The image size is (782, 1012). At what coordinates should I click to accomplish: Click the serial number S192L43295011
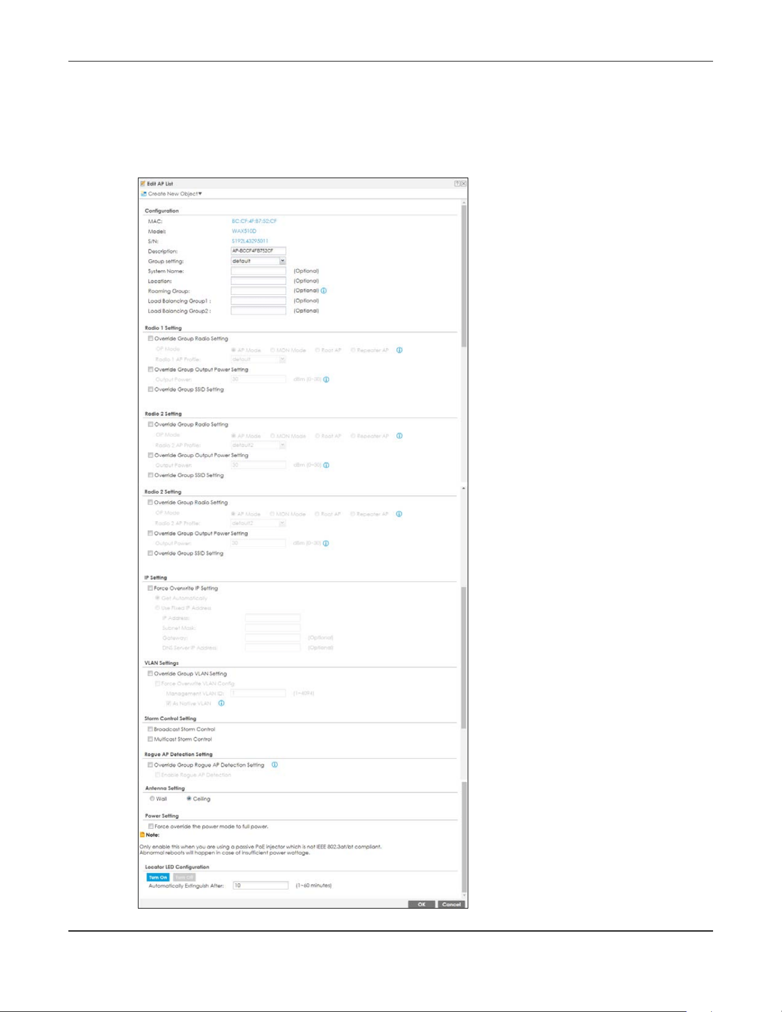(x=250, y=241)
